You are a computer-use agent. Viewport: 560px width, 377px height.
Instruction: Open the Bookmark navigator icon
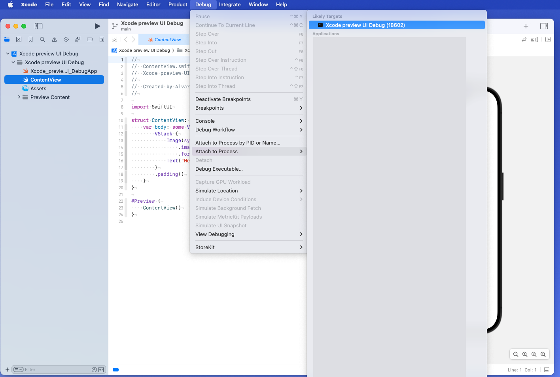pos(30,40)
